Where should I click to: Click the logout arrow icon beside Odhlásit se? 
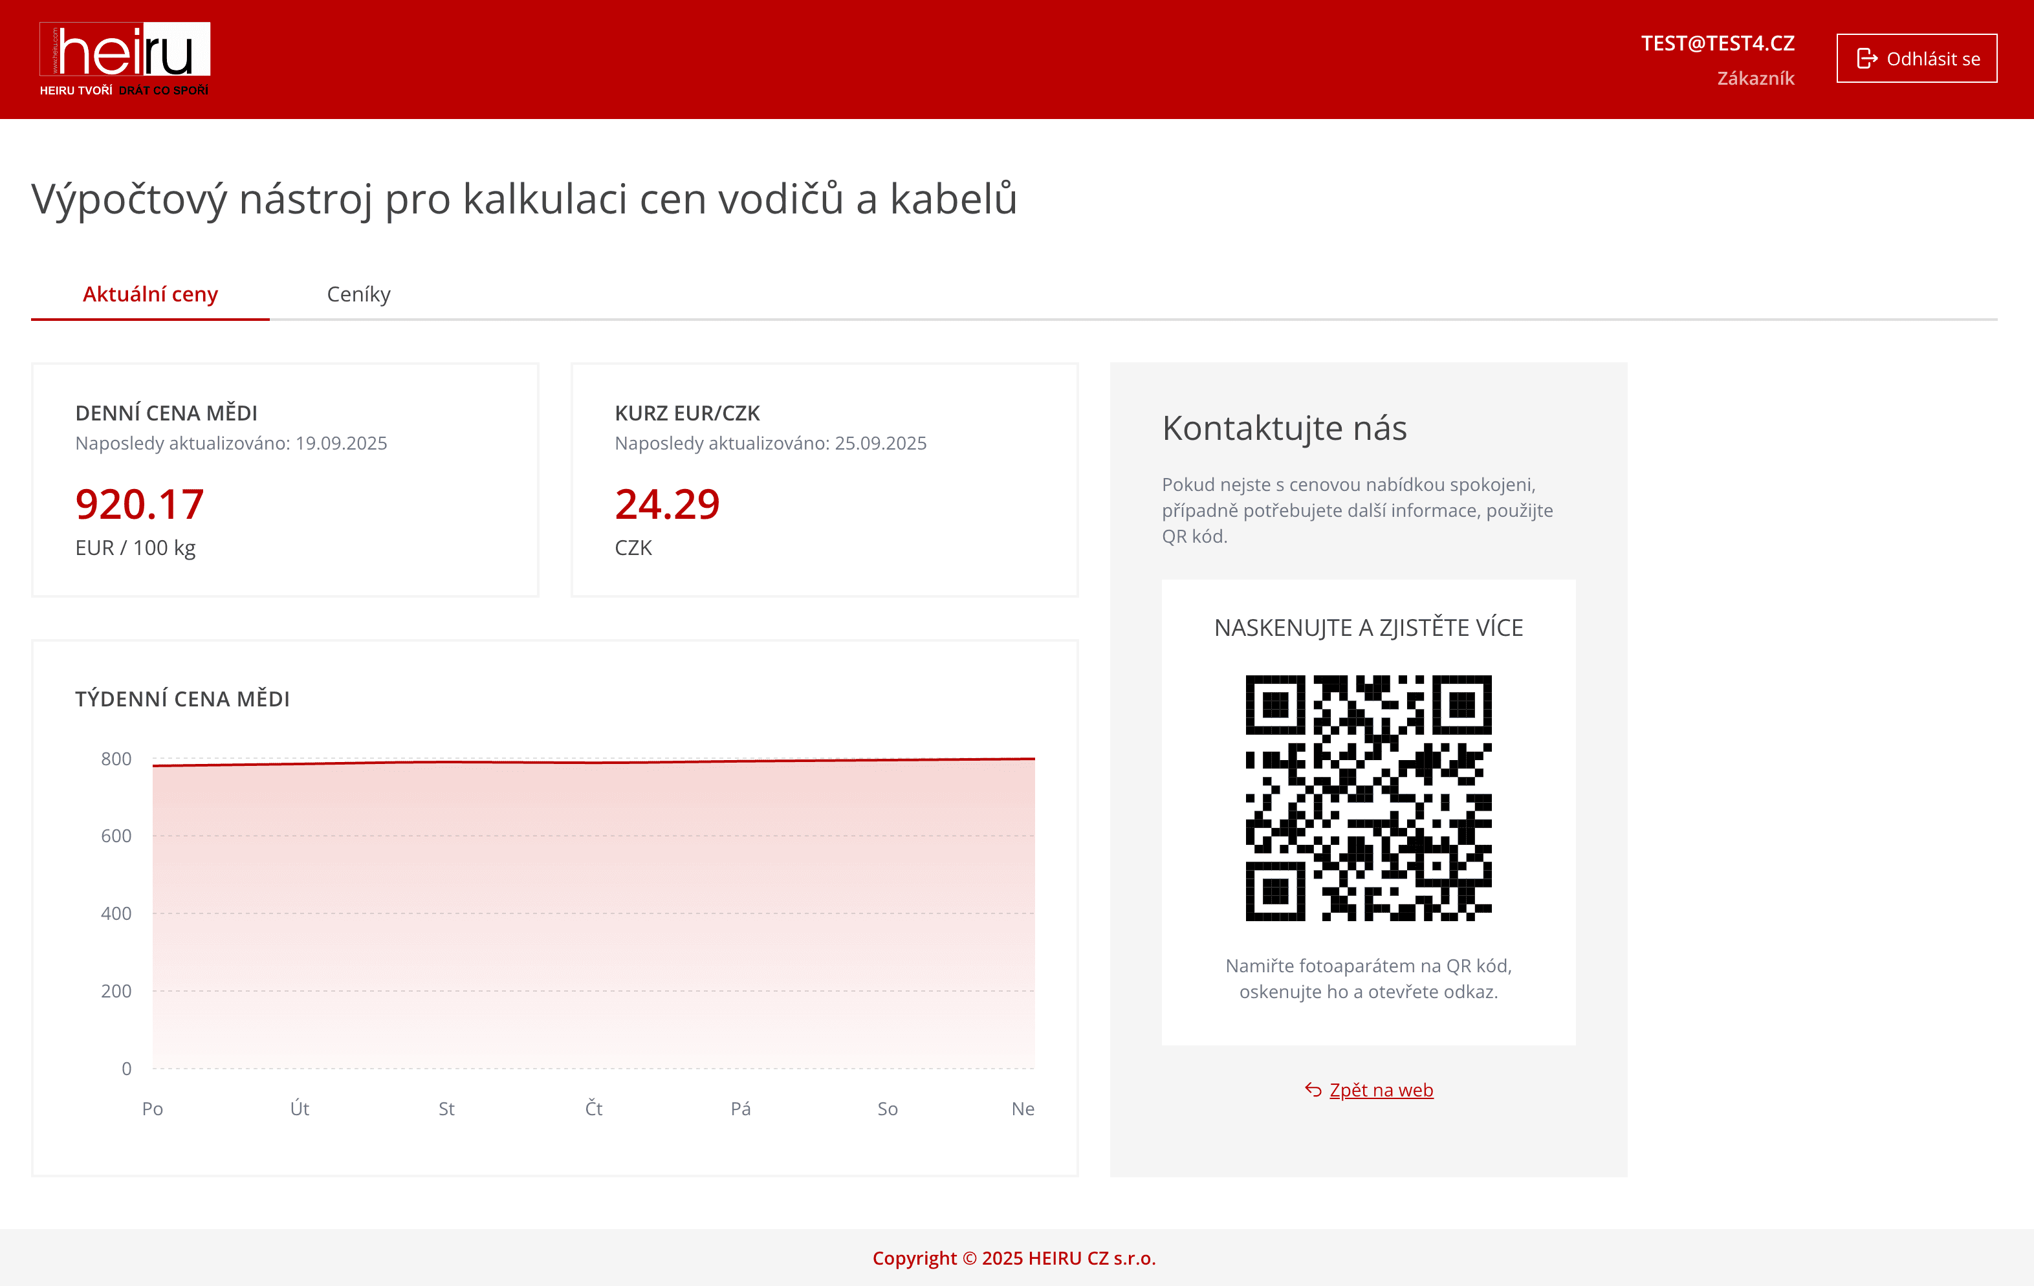pyautogui.click(x=1866, y=58)
